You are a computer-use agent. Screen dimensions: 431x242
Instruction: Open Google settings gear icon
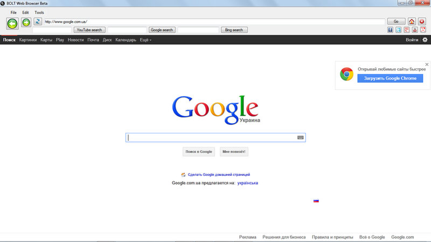pyautogui.click(x=425, y=40)
